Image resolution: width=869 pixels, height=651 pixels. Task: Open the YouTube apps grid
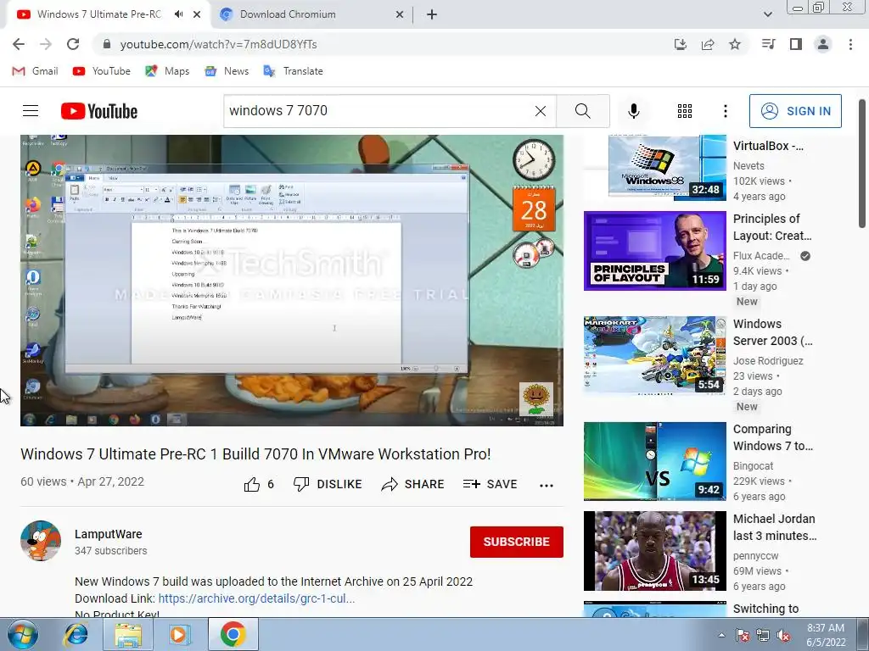click(685, 111)
